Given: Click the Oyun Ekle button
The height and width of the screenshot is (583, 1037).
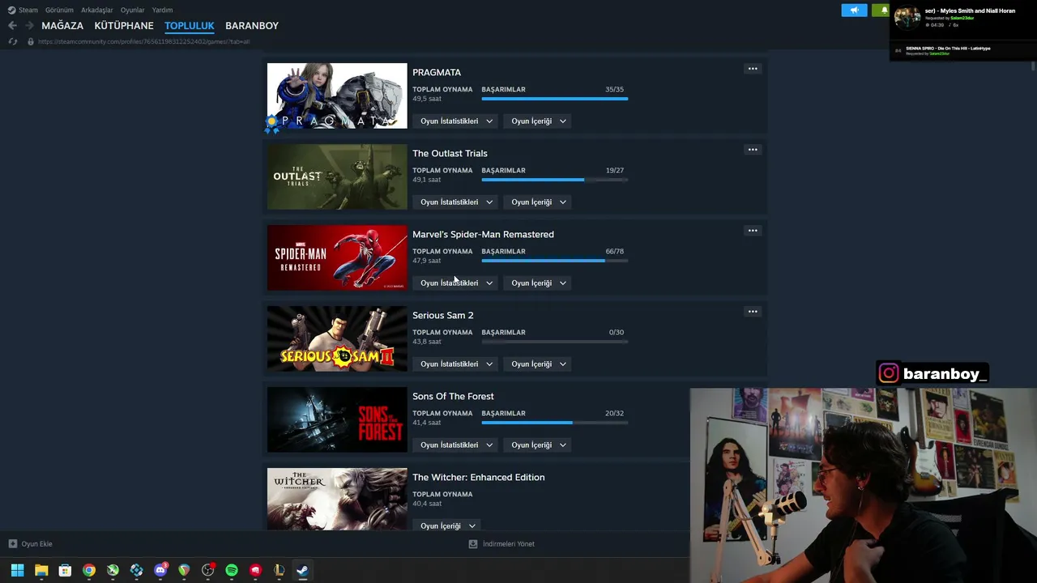Looking at the screenshot, I should [x=31, y=544].
